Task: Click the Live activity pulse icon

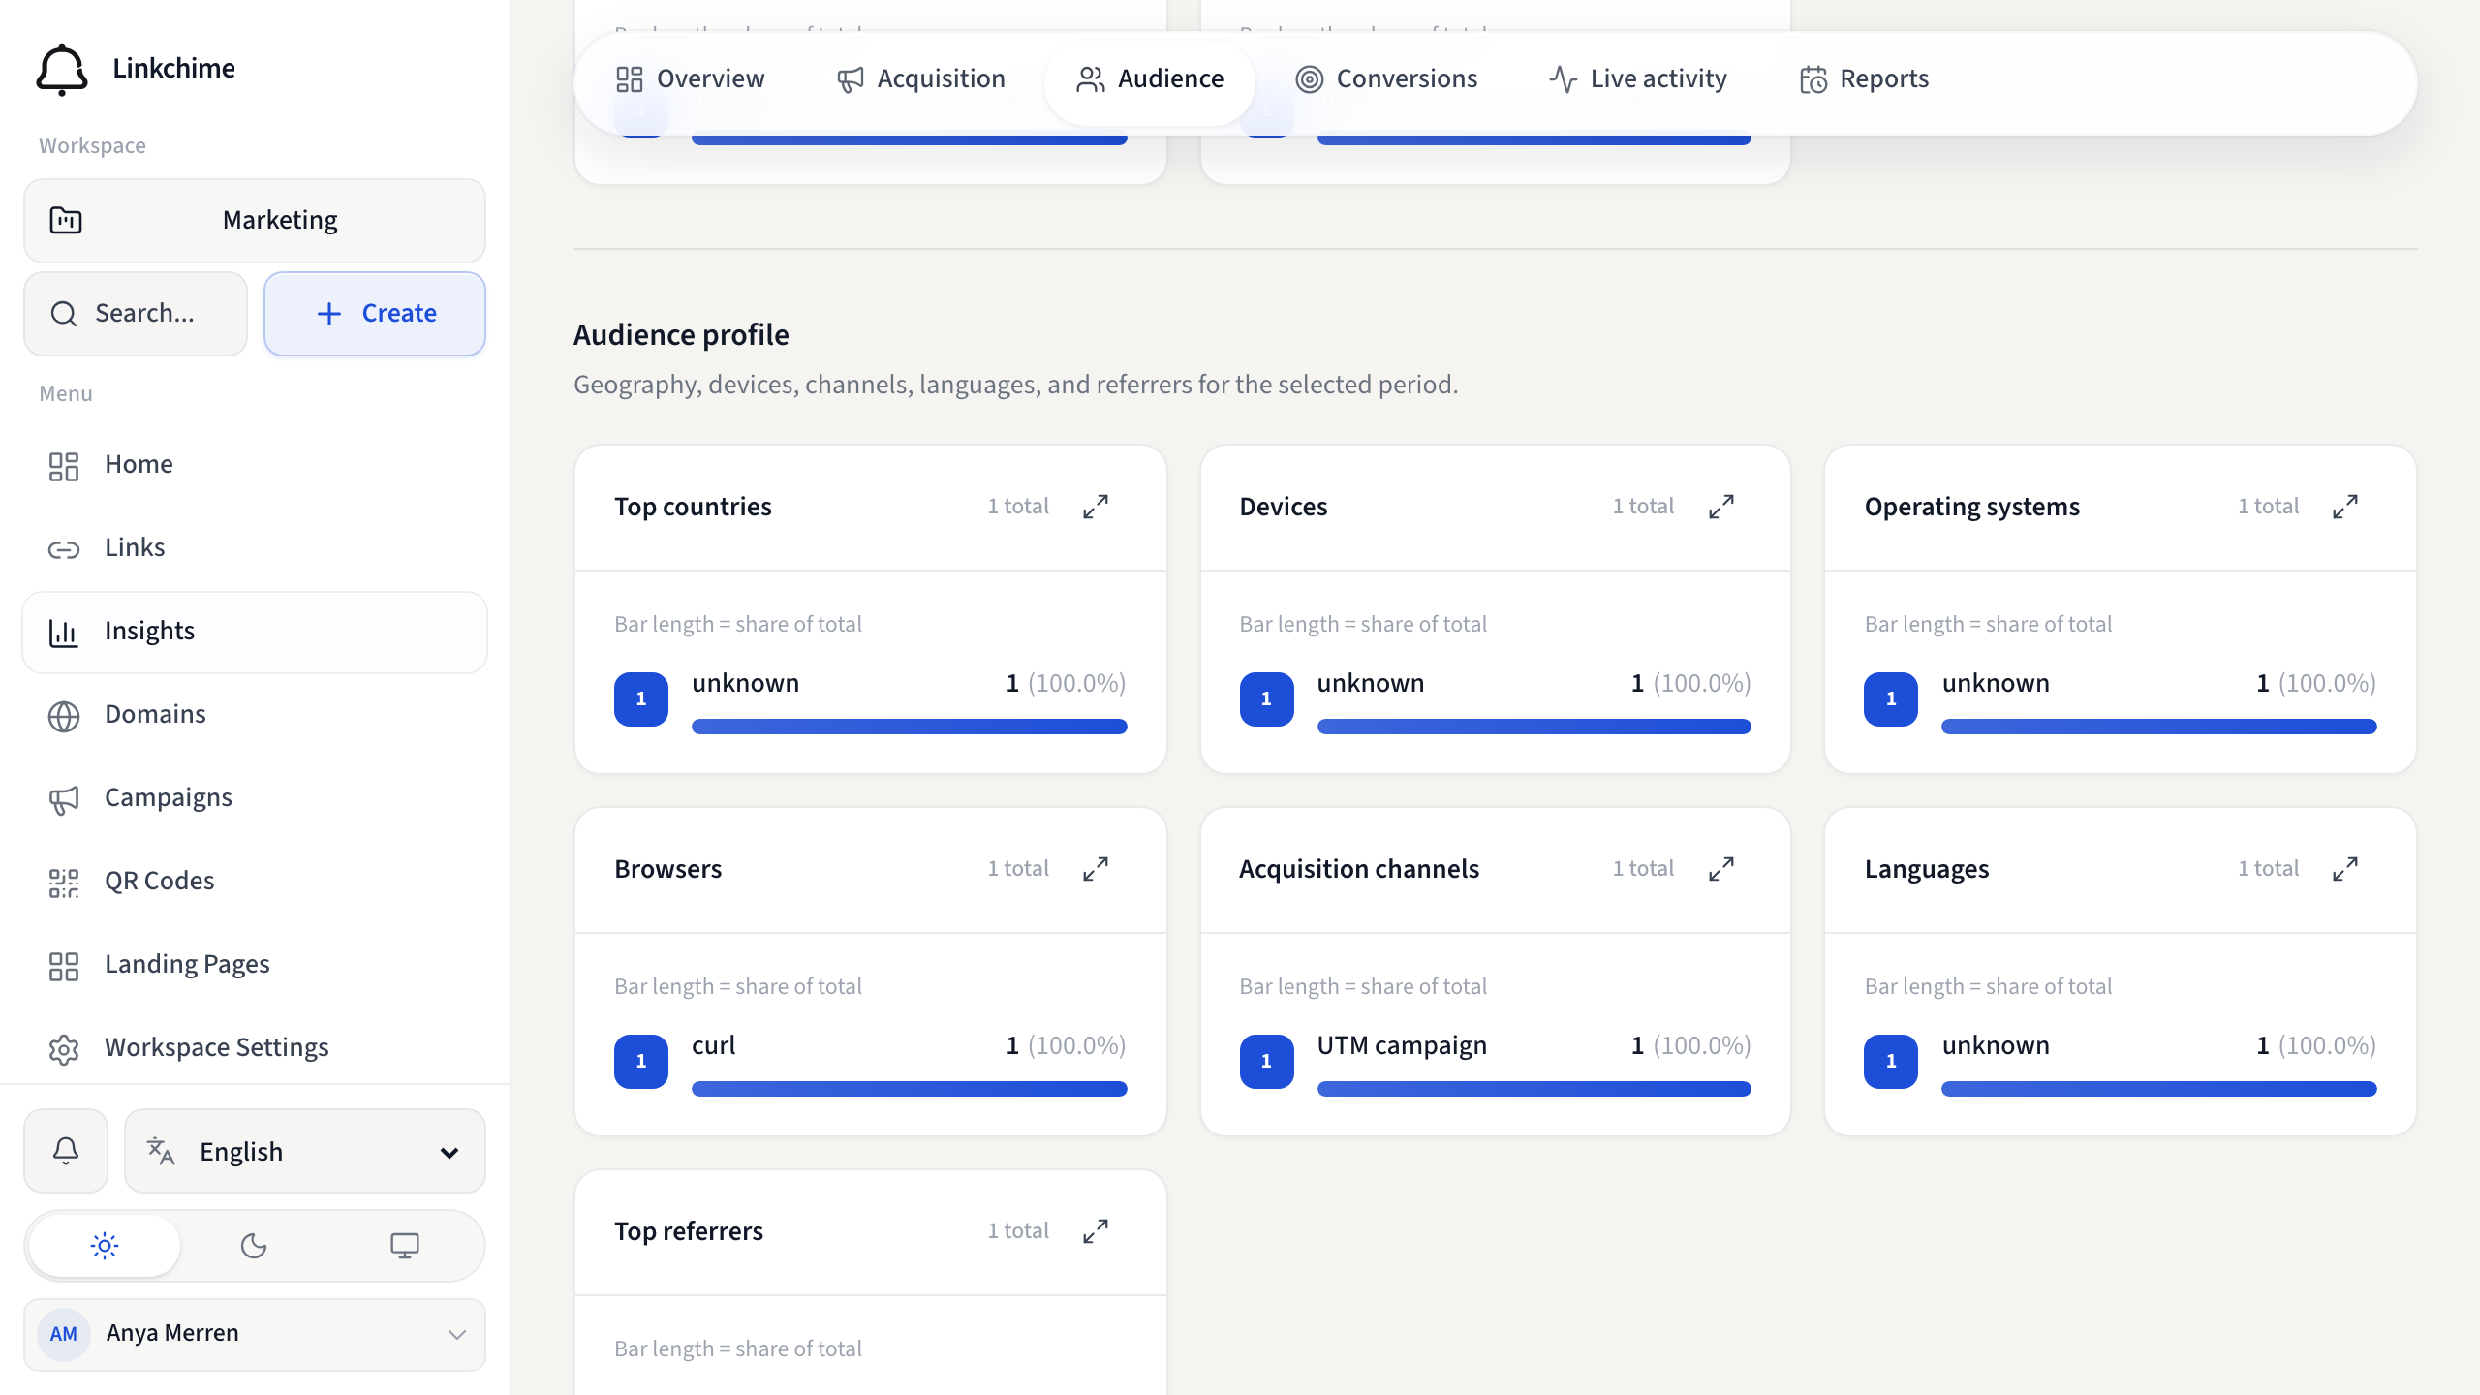Action: 1564,79
